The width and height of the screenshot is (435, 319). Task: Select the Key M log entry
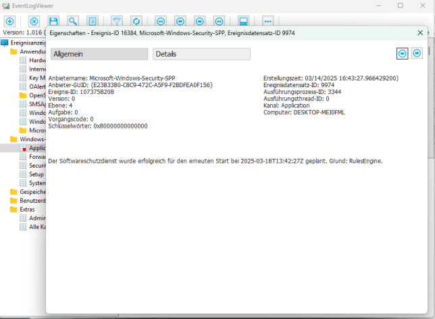(x=36, y=78)
